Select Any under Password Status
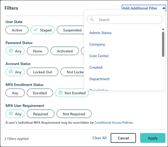The height and width of the screenshot is (147, 168). point(15,51)
